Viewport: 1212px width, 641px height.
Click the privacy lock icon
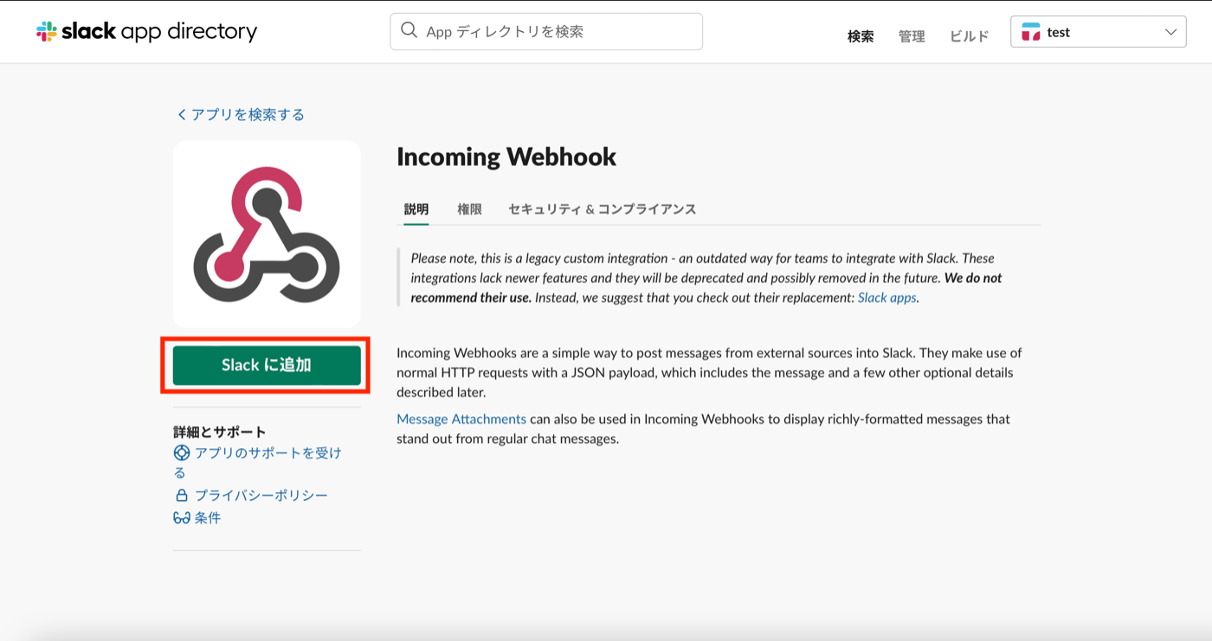tap(182, 495)
